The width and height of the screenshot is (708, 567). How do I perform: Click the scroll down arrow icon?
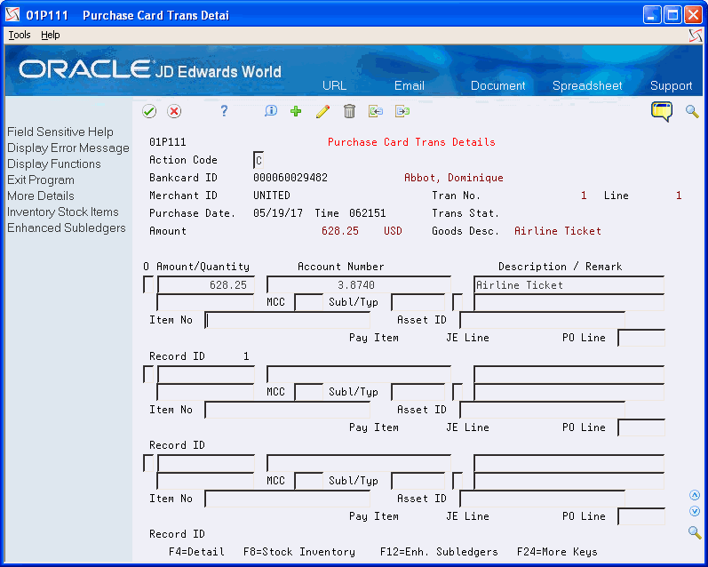coord(695,511)
